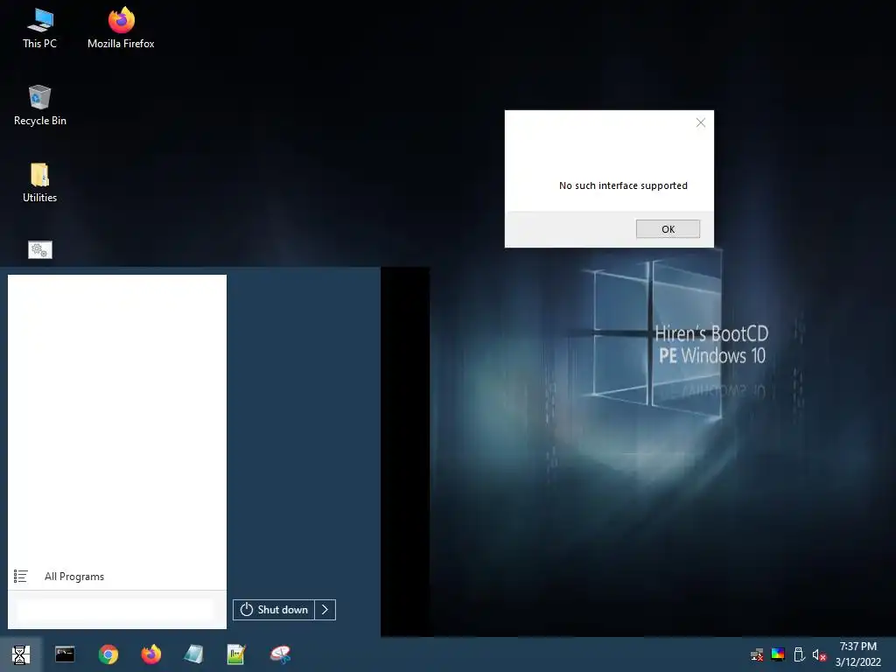The width and height of the screenshot is (896, 672).
Task: Launch Google Chrome from the taskbar
Action: [108, 654]
